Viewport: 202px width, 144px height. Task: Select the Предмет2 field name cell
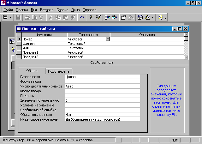click(44, 57)
